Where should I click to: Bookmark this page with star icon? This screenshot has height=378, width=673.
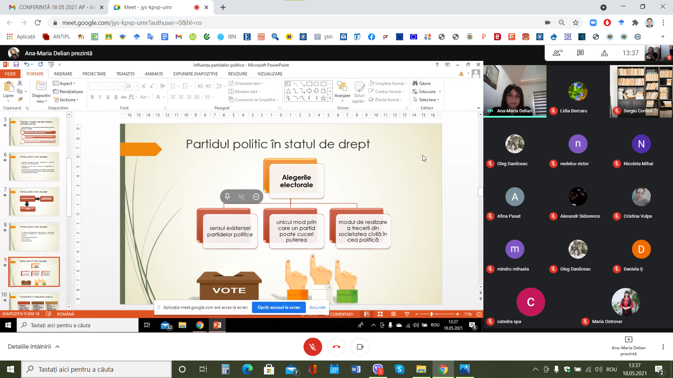click(x=576, y=23)
